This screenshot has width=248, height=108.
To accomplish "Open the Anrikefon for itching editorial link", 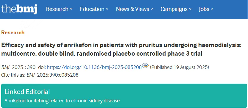I will [x=62, y=101].
